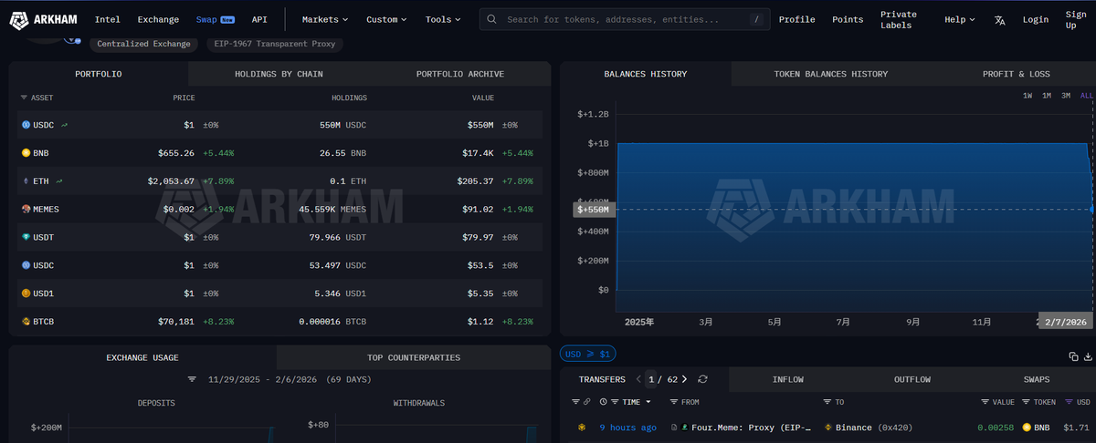
Task: Set chart range to 3M
Action: point(1066,96)
